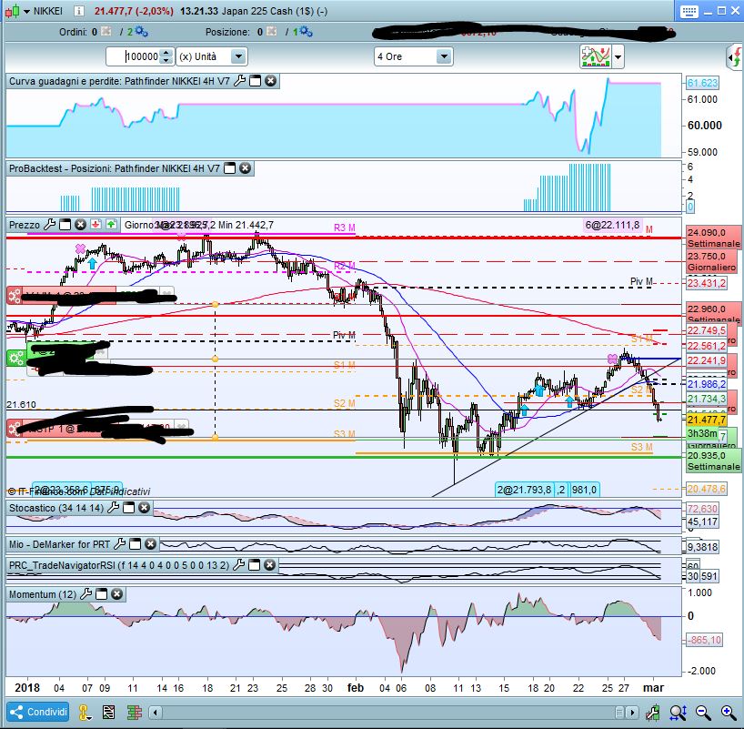Click the NIKKEI instrument name
744x729 pixels.
(48, 11)
